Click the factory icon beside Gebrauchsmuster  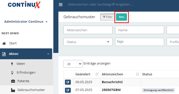(13, 90)
